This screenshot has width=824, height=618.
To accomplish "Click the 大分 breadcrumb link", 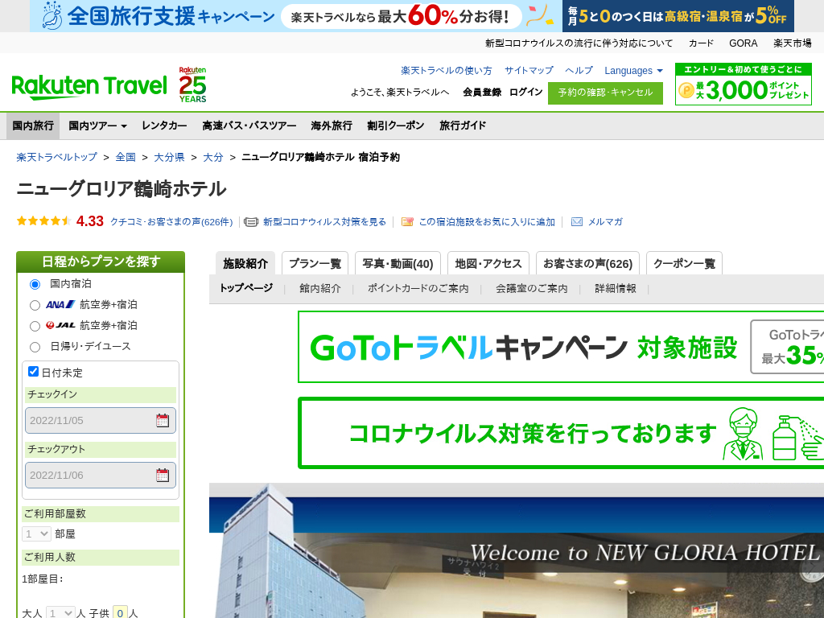I will pyautogui.click(x=212, y=157).
